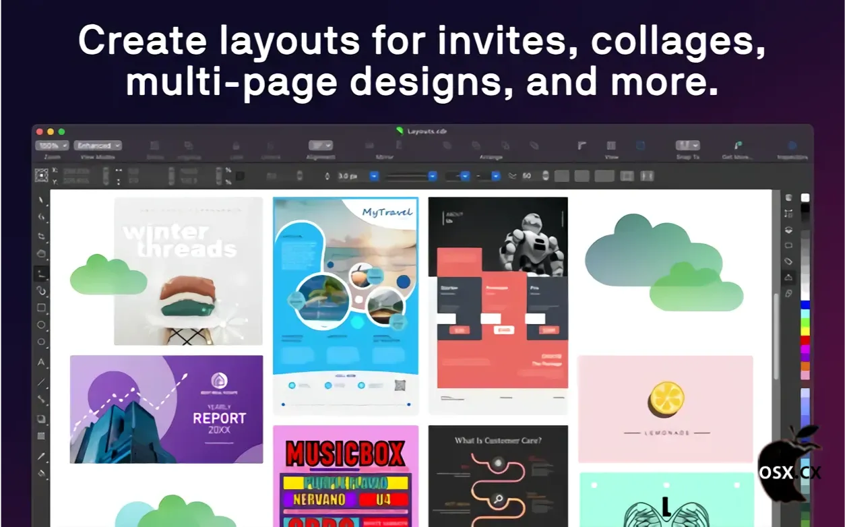Click the Get More toolbar icon
Image resolution: width=845 pixels, height=527 pixels.
738,146
